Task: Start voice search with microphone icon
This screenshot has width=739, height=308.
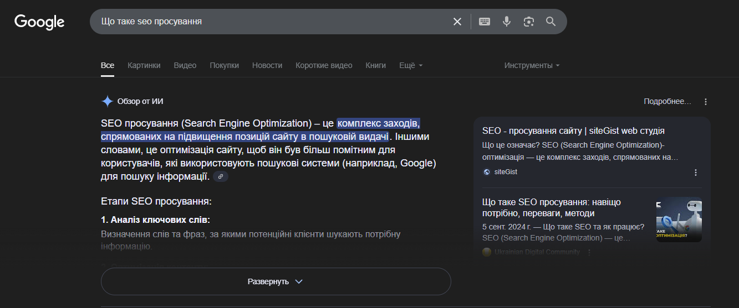Action: point(507,22)
